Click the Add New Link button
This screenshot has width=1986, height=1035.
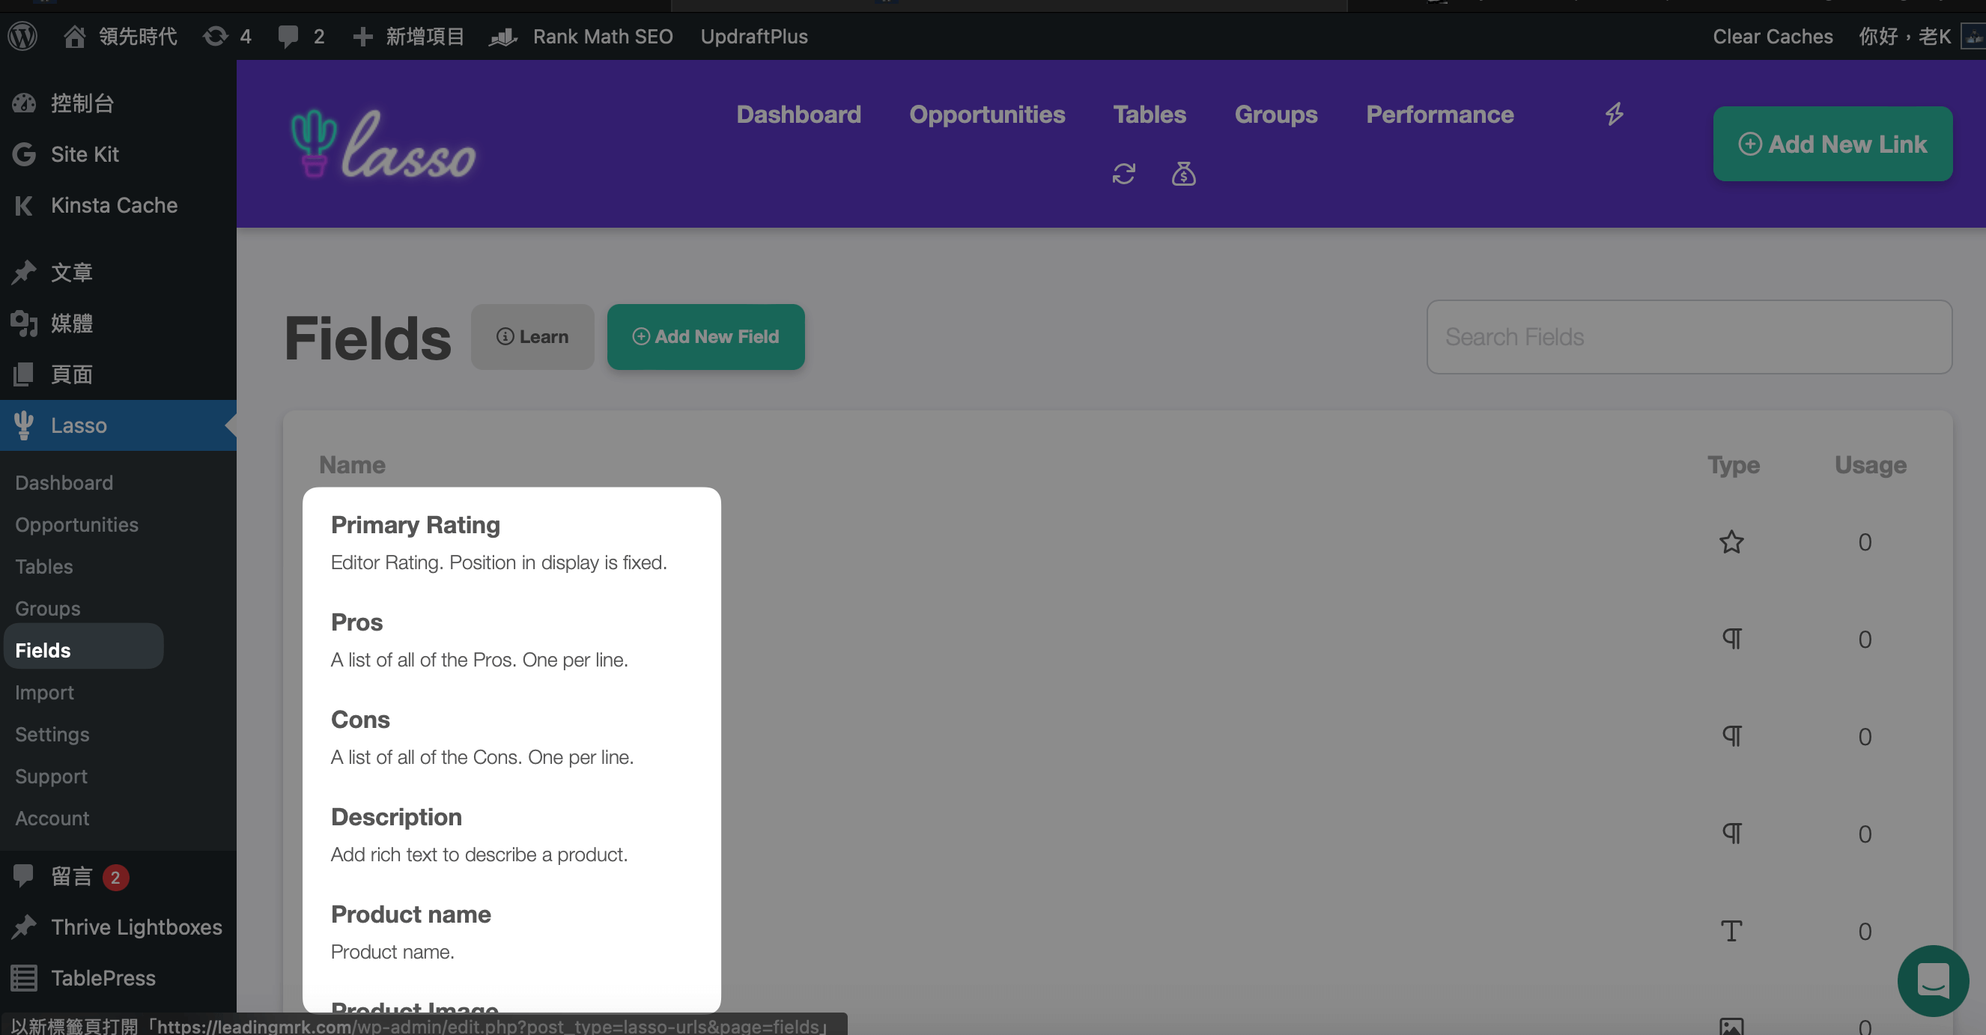[1832, 145]
